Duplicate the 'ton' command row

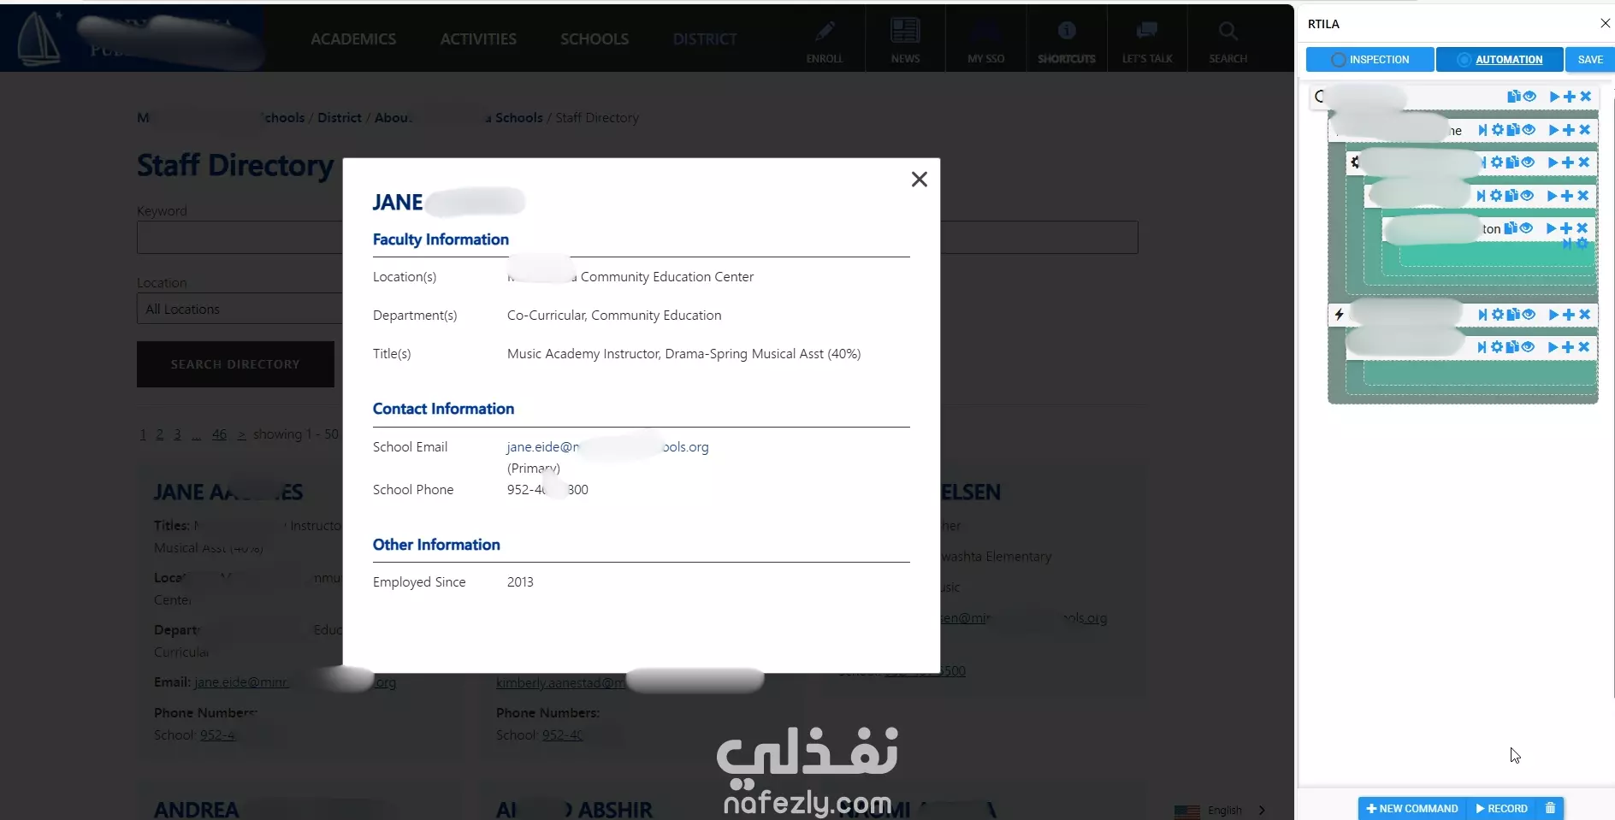tap(1511, 228)
